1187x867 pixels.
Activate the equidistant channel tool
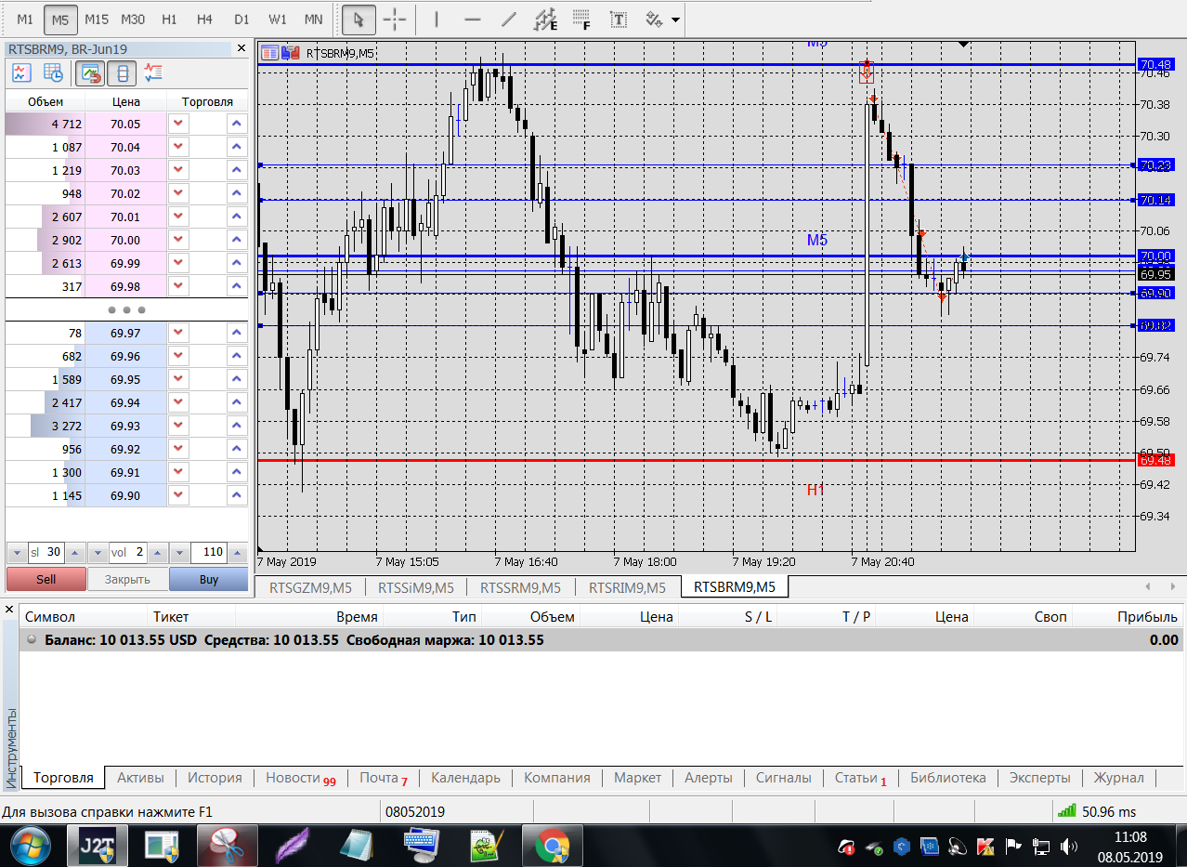pyautogui.click(x=546, y=20)
